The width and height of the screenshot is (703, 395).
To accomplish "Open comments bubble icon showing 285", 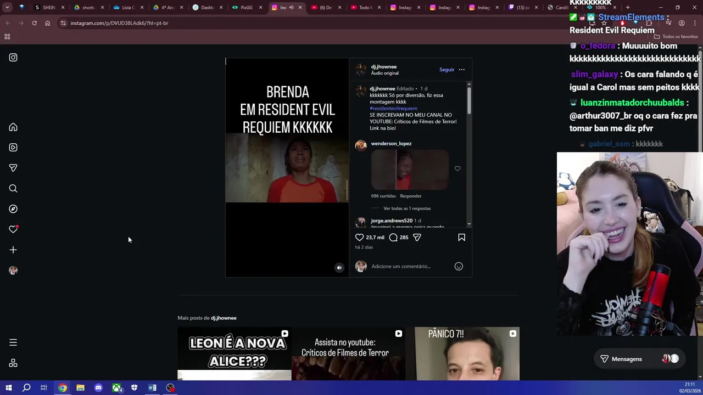I will coord(393,238).
